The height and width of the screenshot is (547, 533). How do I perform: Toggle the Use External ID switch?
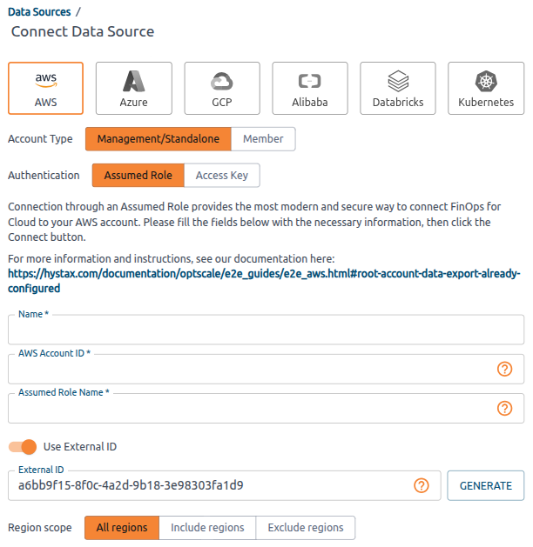coord(23,447)
